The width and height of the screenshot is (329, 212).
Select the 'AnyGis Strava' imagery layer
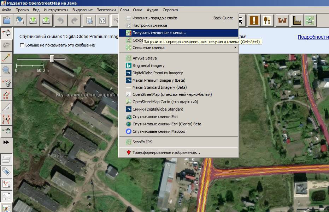click(x=179, y=58)
